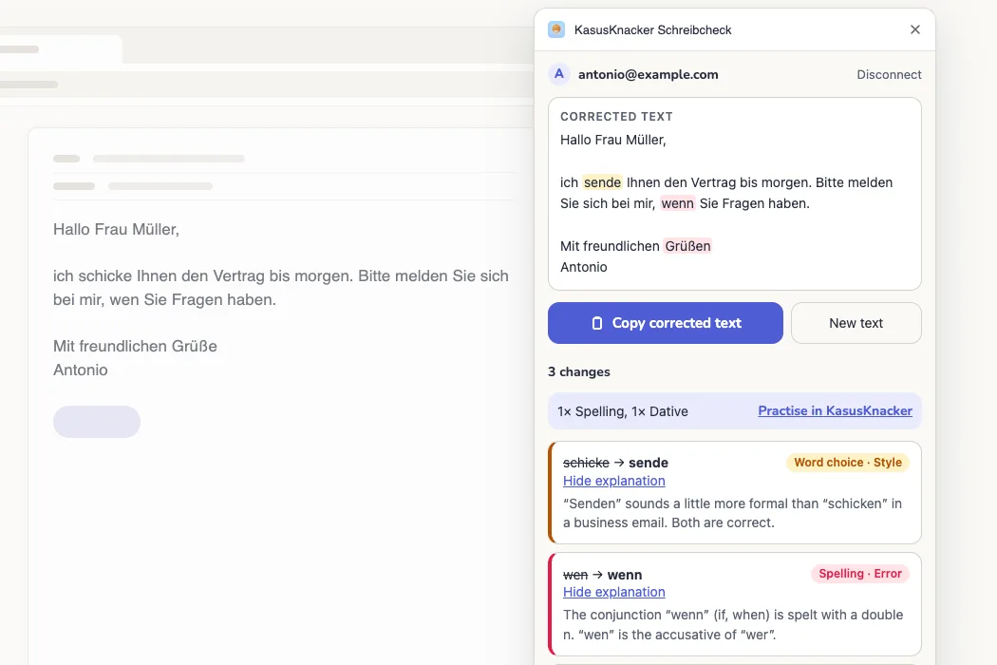Click highlighted word wenn in corrected text
Viewport: 997px width, 665px height.
pos(677,203)
